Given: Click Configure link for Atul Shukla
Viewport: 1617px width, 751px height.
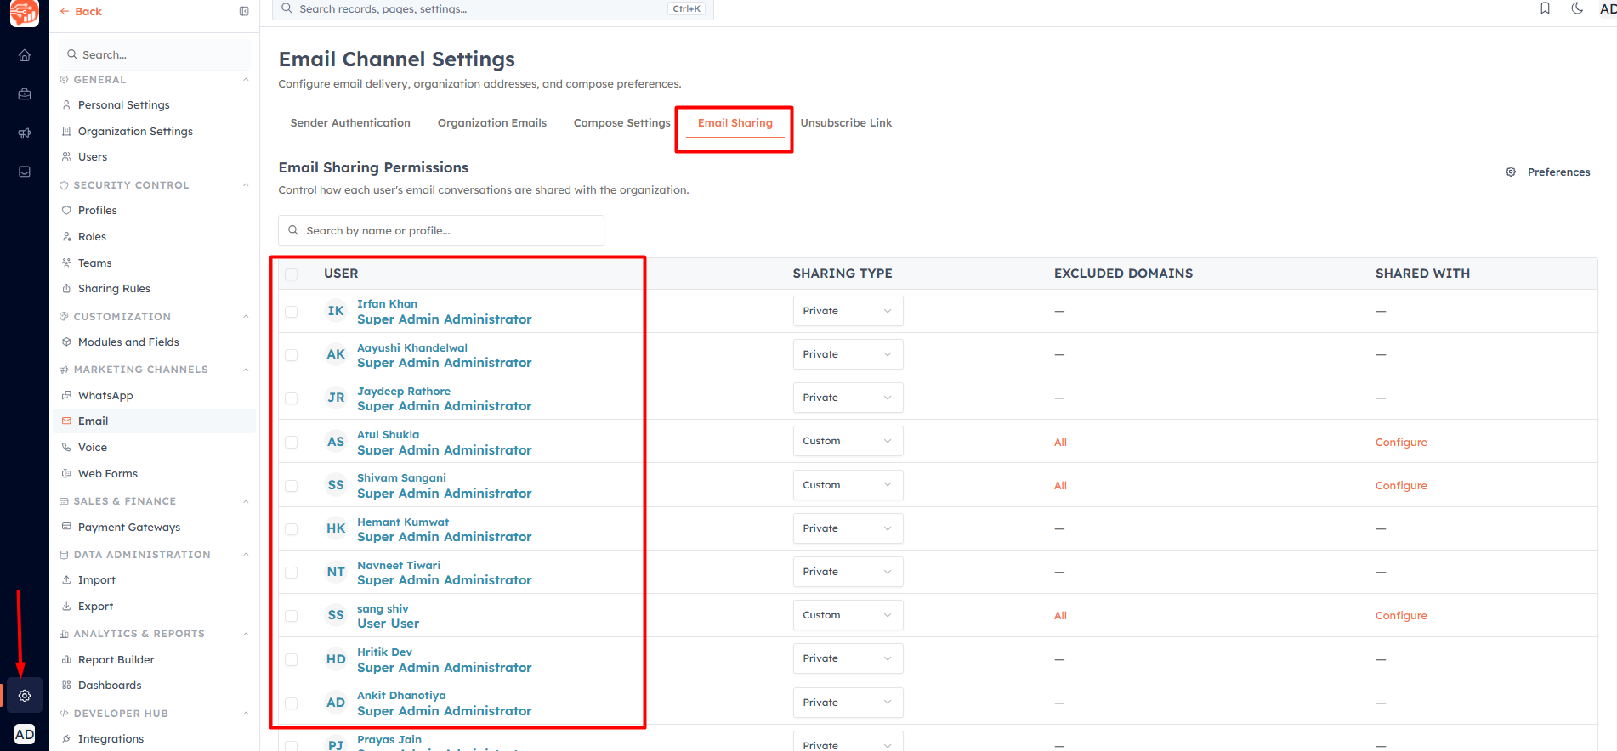Looking at the screenshot, I should pos(1401,443).
